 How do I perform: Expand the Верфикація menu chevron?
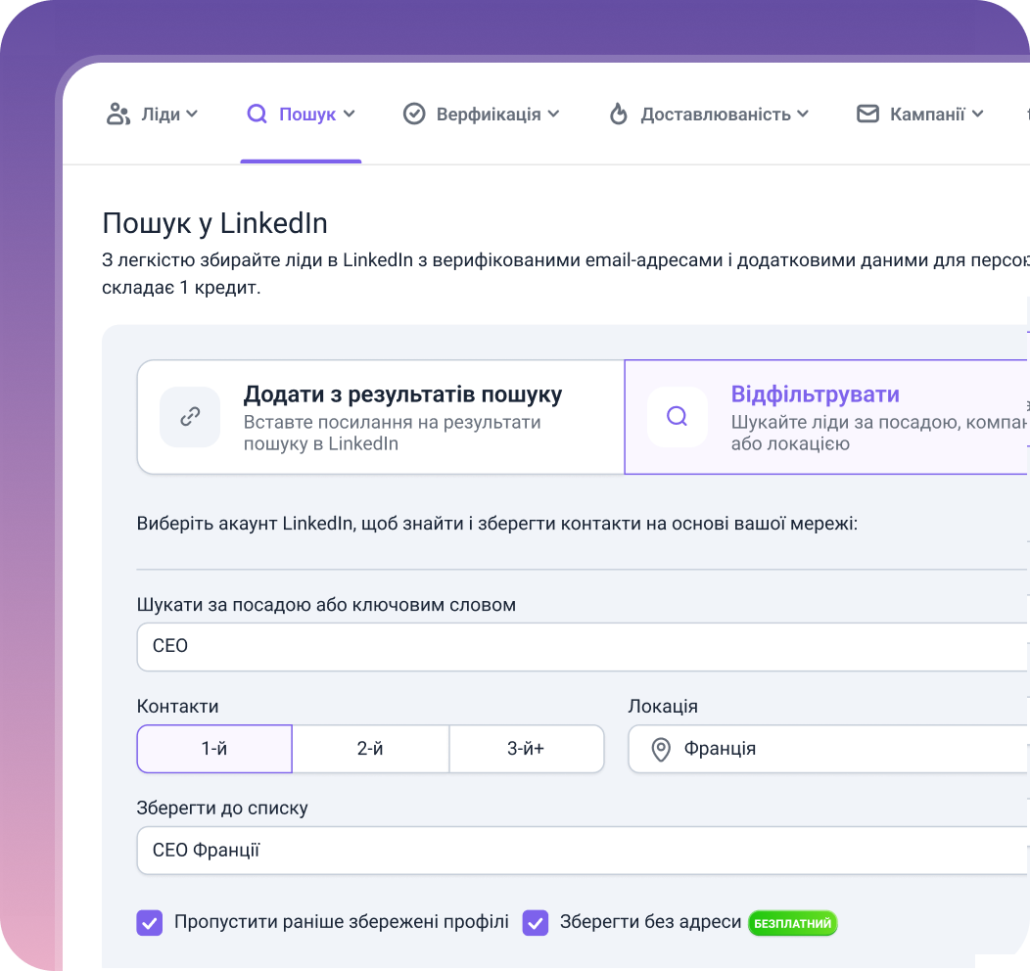[554, 115]
